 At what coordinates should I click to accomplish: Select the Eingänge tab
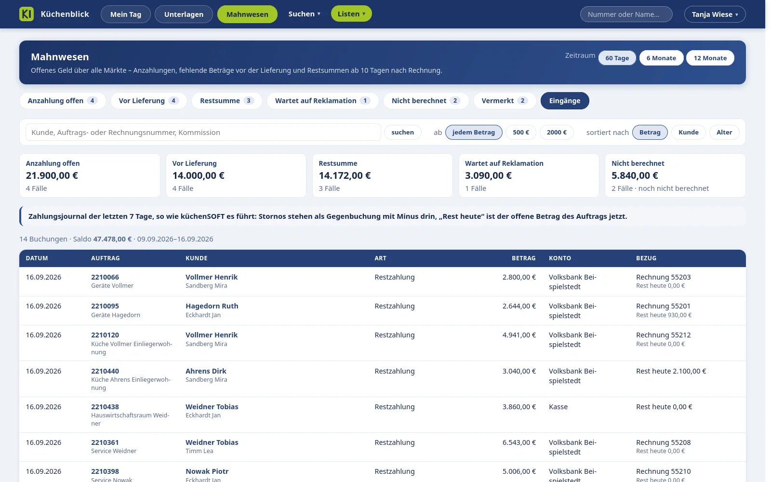point(565,101)
